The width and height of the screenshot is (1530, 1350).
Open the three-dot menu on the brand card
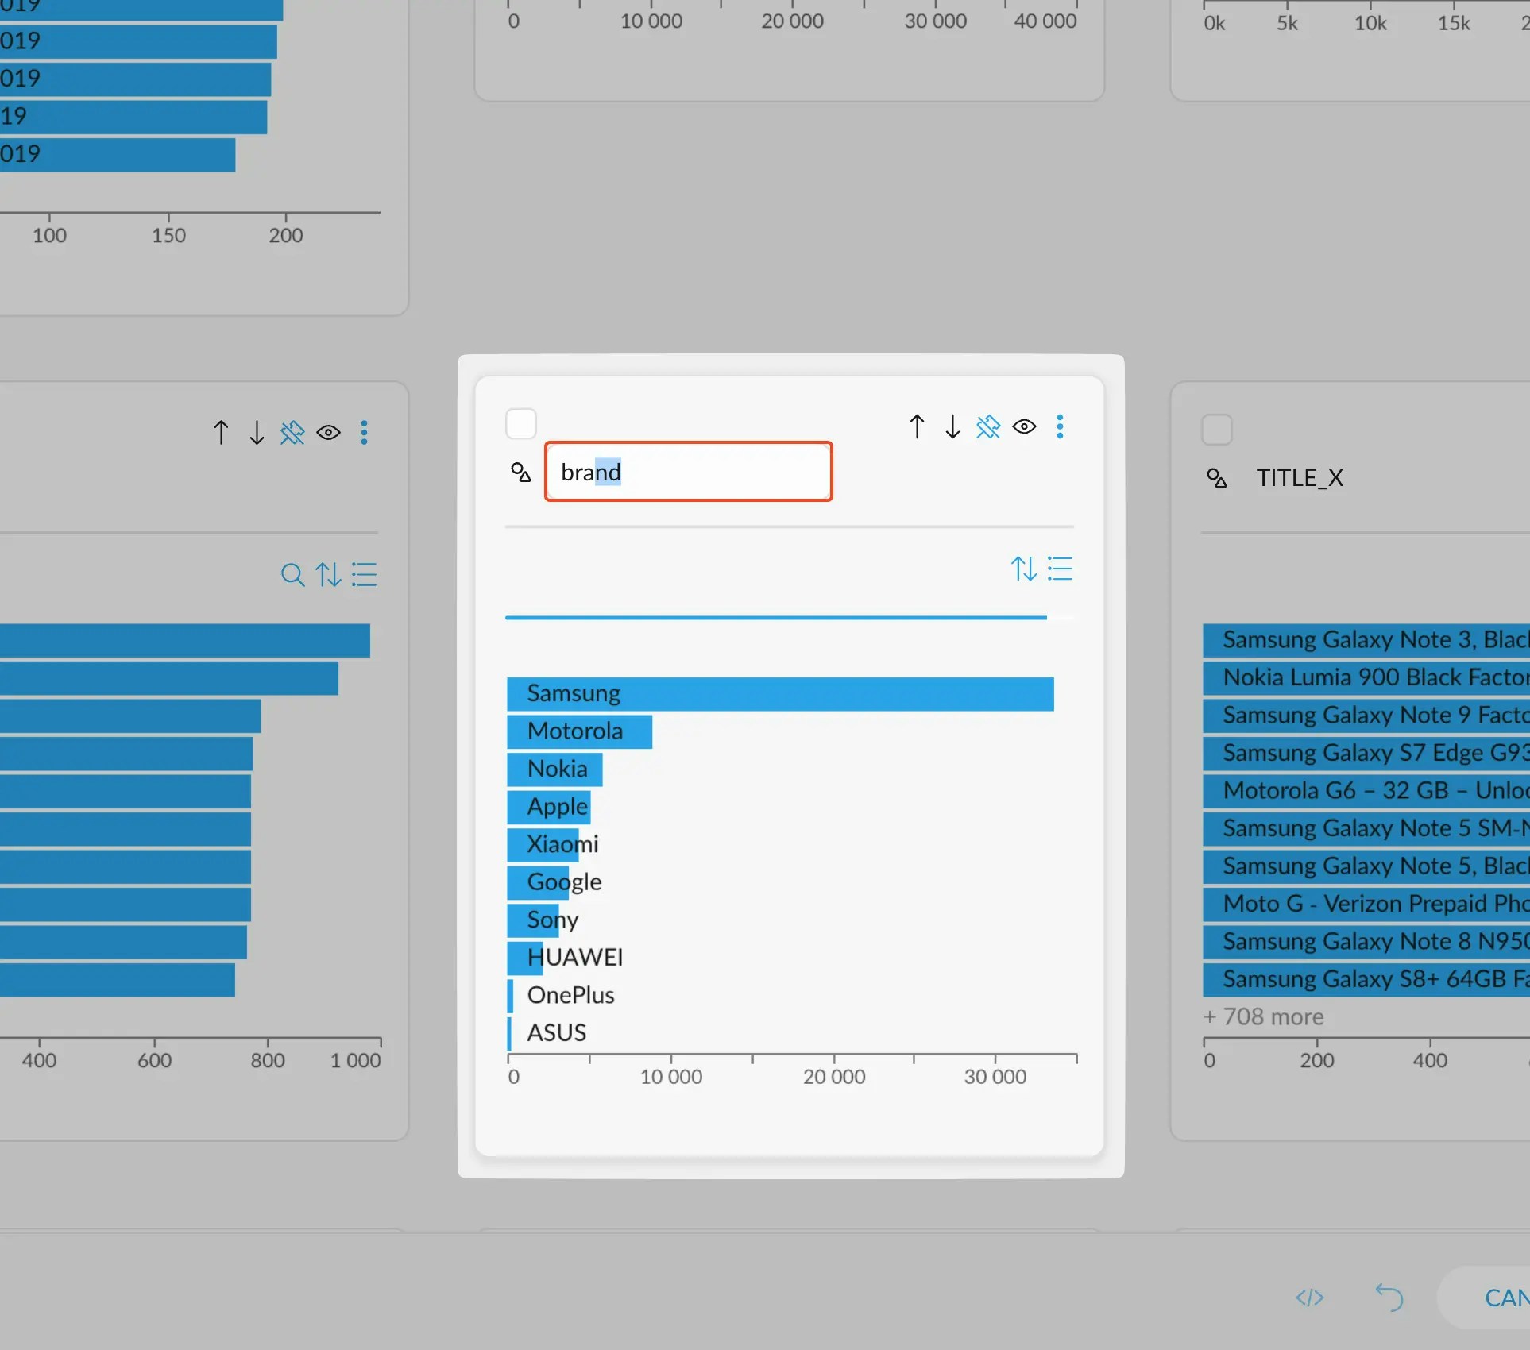1061,426
